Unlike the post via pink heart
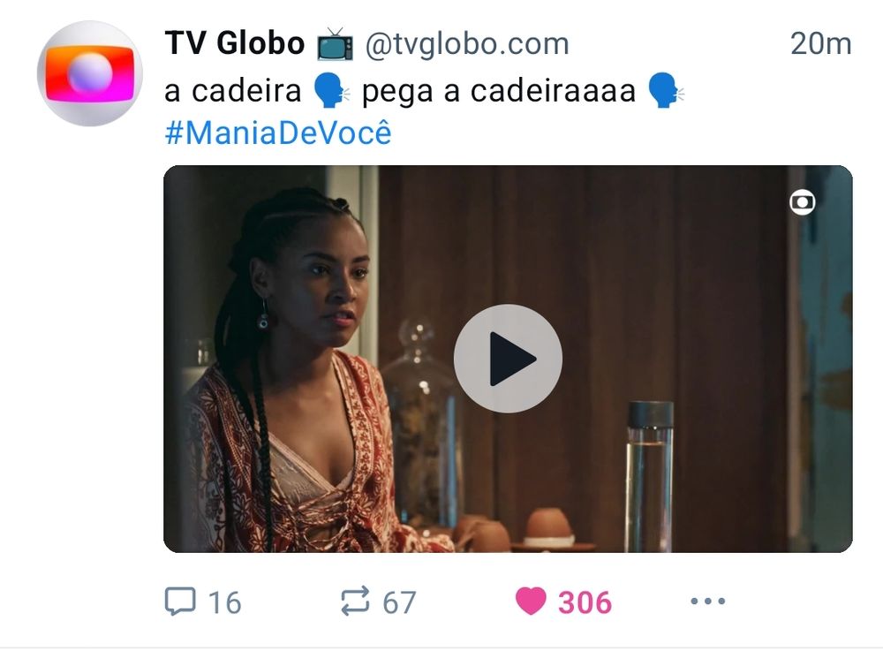883x651 pixels. pyautogui.click(x=531, y=601)
